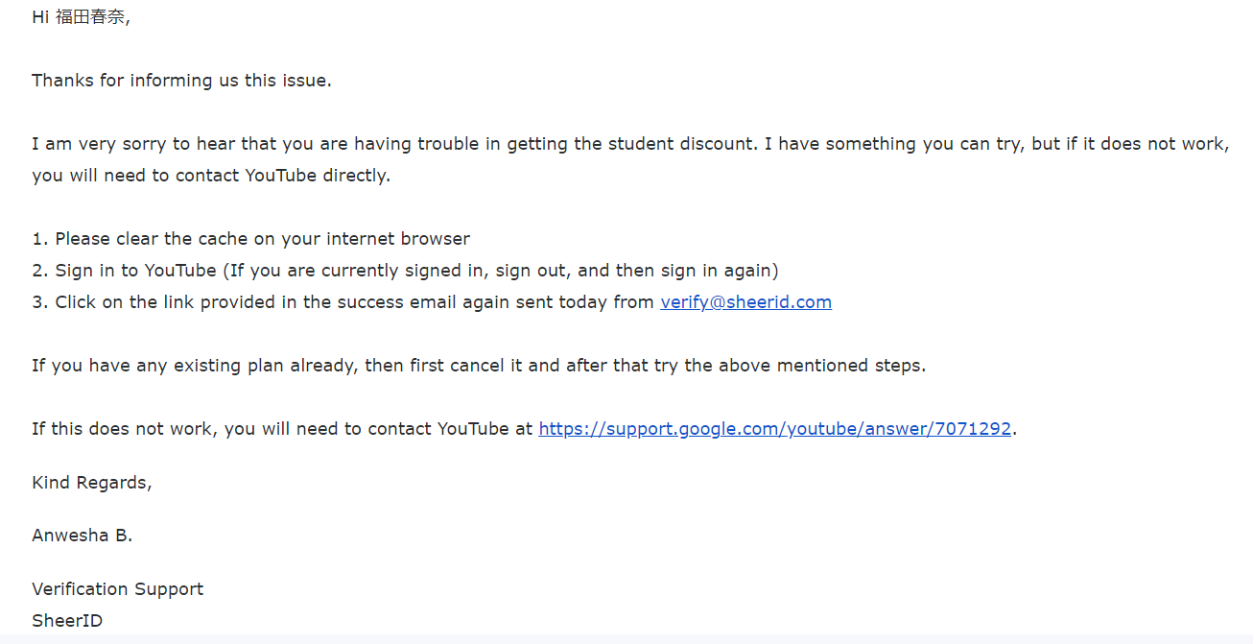Click the words 'success email' in step 3
Screen dimensions: 1253x644
pos(395,302)
